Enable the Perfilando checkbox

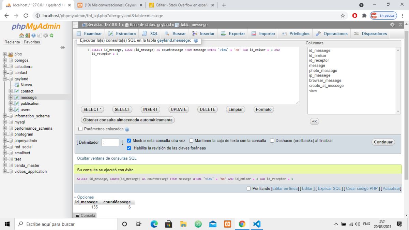click(x=248, y=188)
